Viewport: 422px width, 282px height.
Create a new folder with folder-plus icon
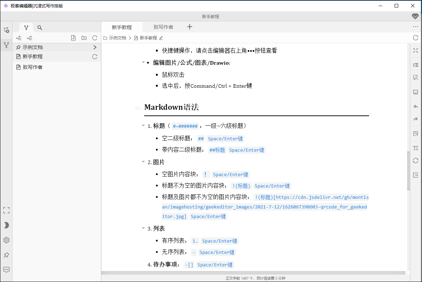coord(84,38)
